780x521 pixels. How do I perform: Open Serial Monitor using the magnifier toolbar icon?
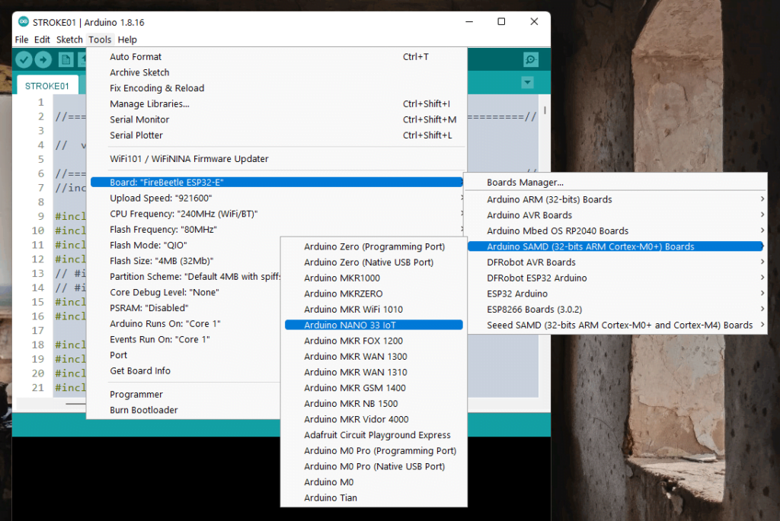531,59
